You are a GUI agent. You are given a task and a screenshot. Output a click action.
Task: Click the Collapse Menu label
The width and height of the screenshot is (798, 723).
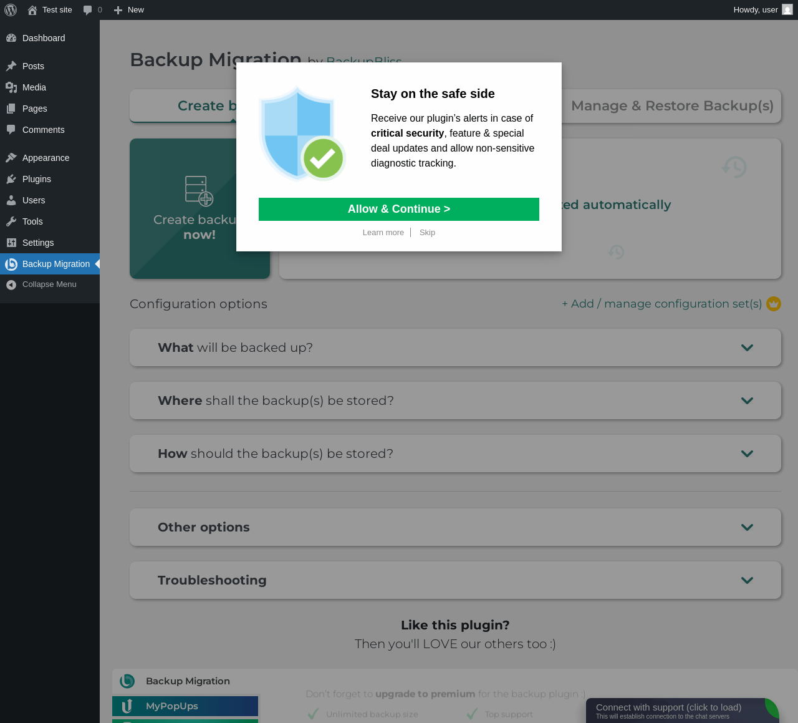(49, 284)
